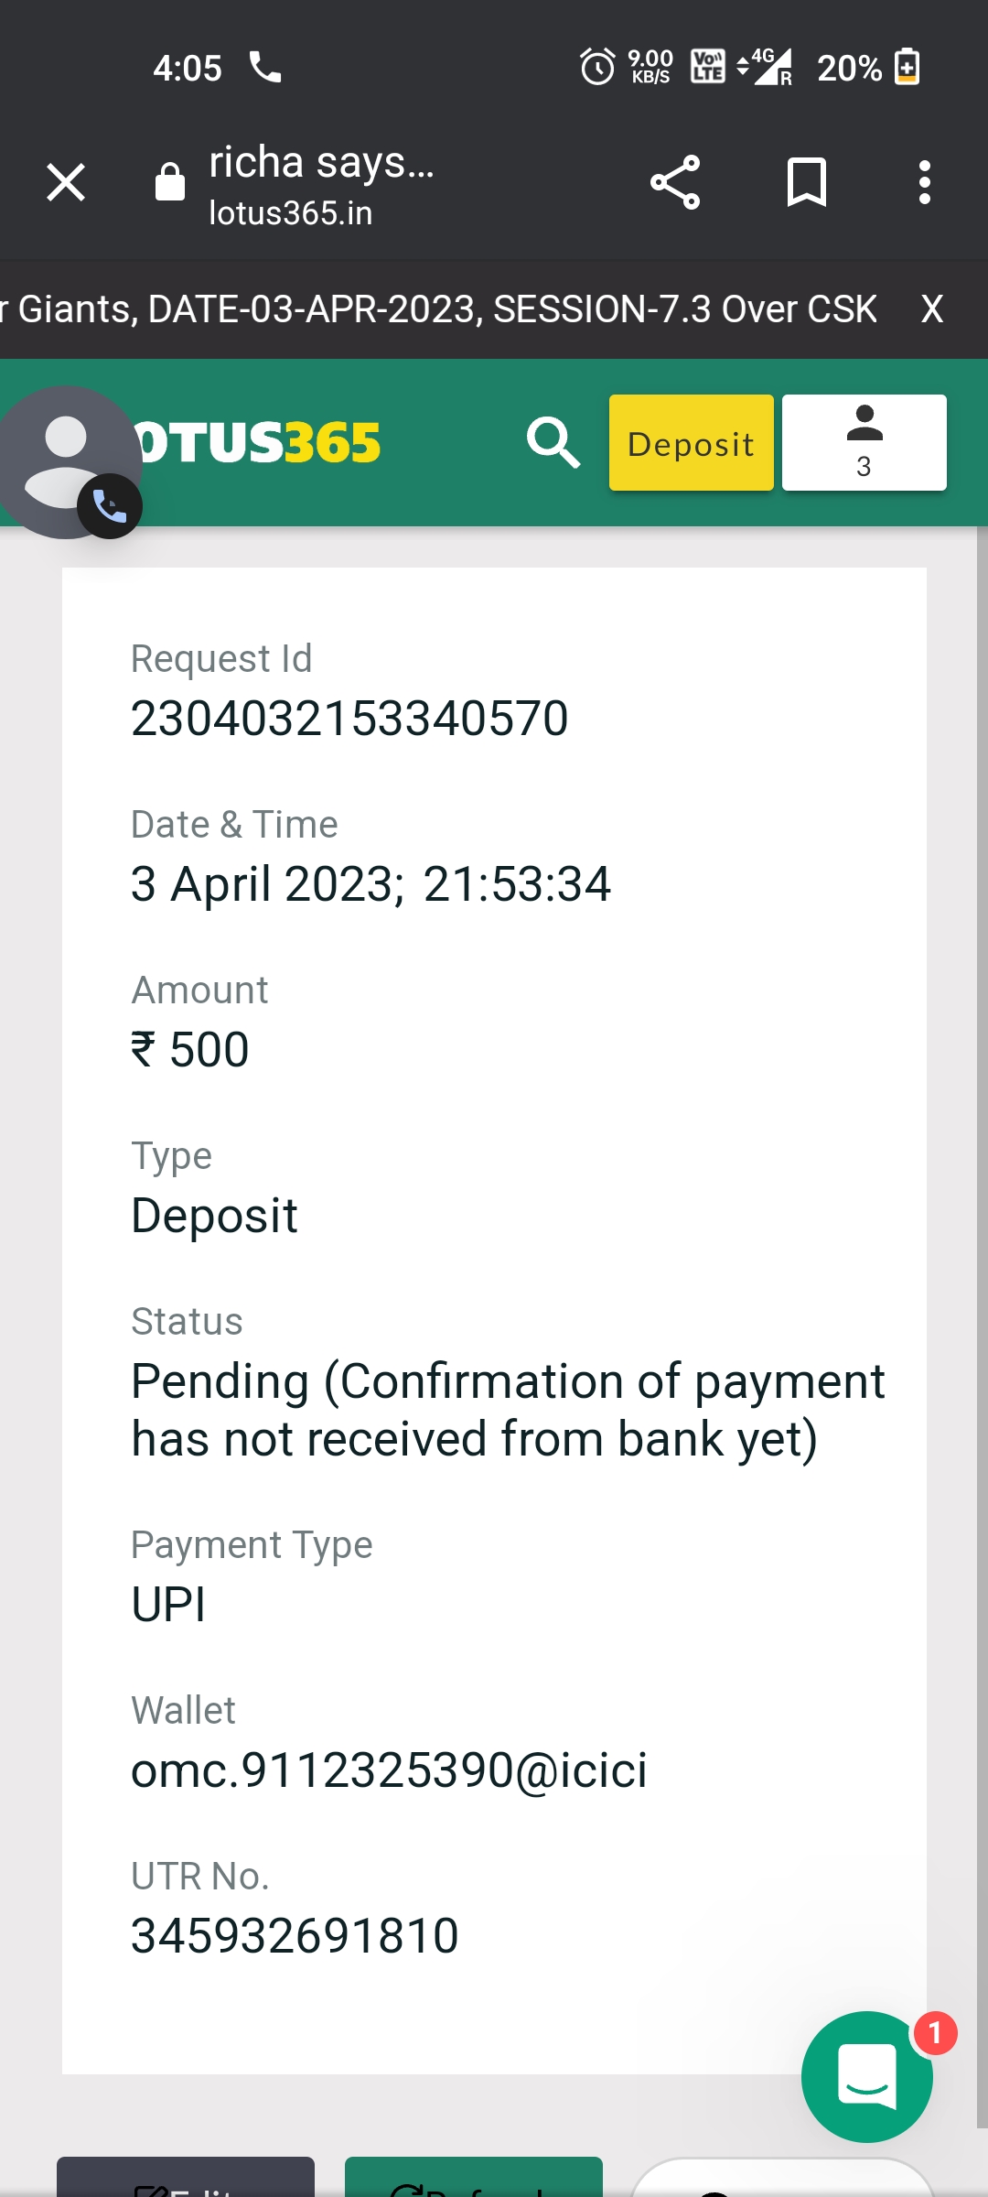
Task: Bookmark this page using bookmark icon
Action: 806,182
